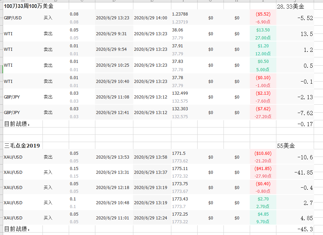Click the 三毛点金2019 heading cell
This screenshot has height=235, width=323.
(x=22, y=145)
